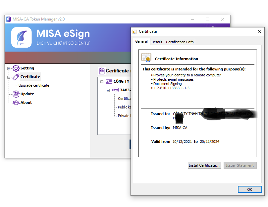Screen dimensions: 268x207
Task: Close the MISA-CA Token Manager window
Action: 223,19
